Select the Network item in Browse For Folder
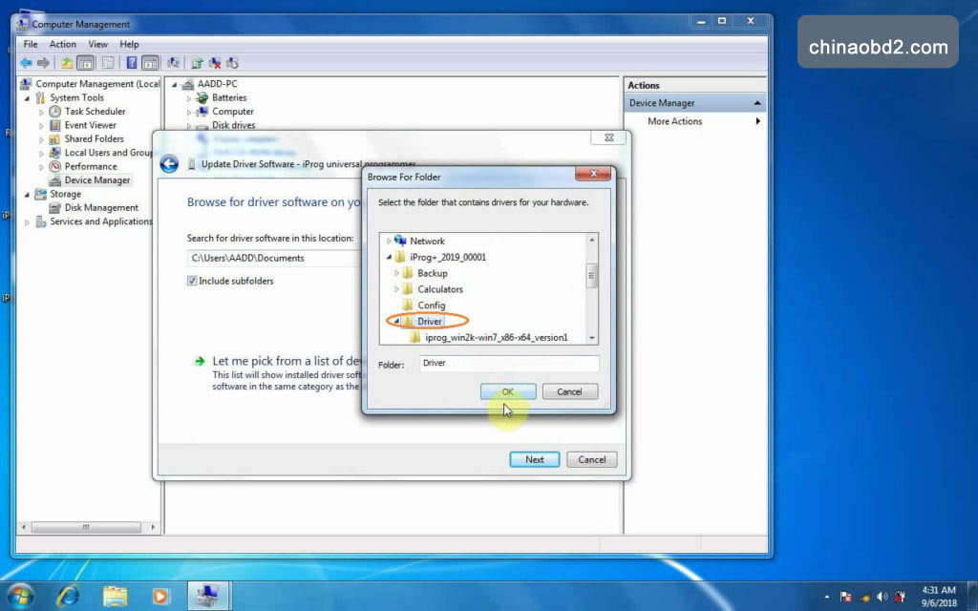 tap(427, 242)
